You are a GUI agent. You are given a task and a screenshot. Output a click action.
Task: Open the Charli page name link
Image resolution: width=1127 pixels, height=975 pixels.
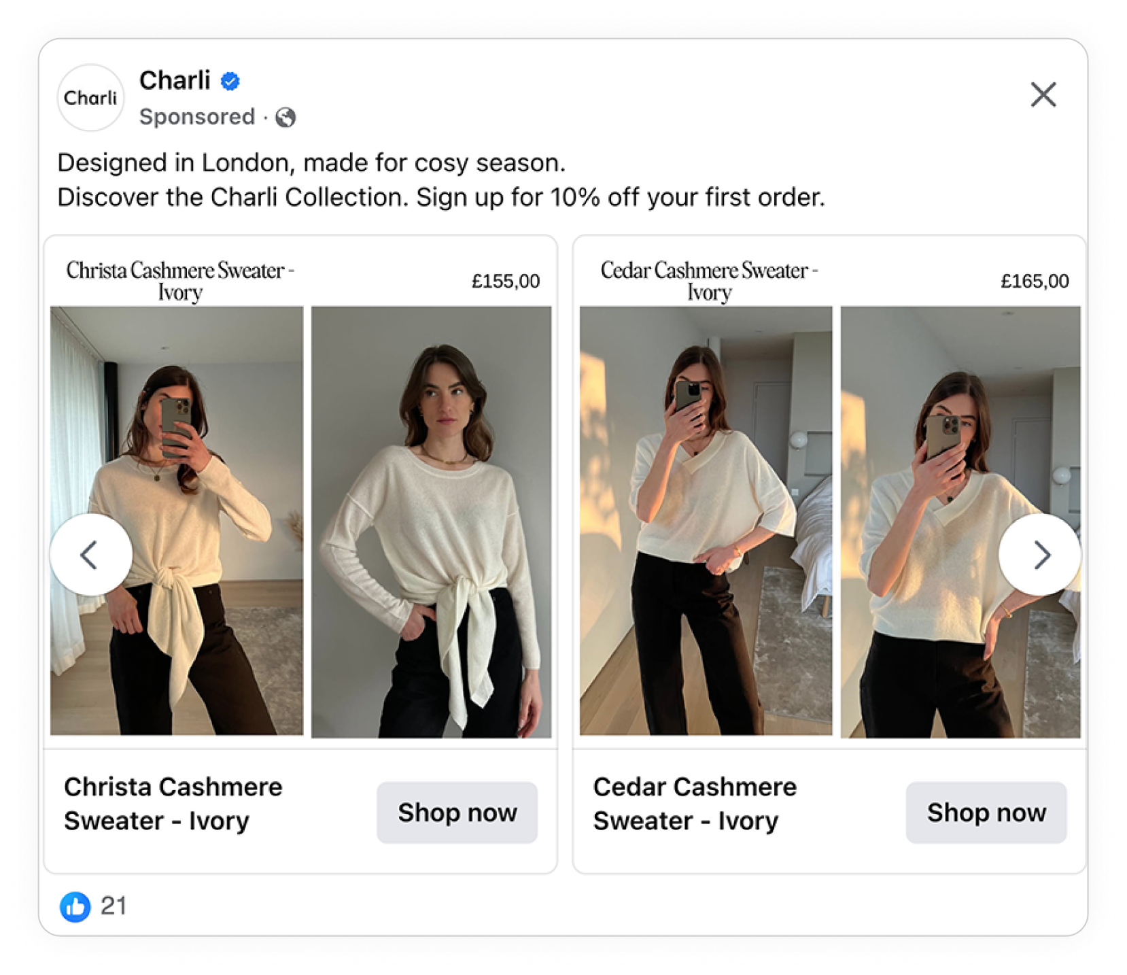click(x=175, y=80)
